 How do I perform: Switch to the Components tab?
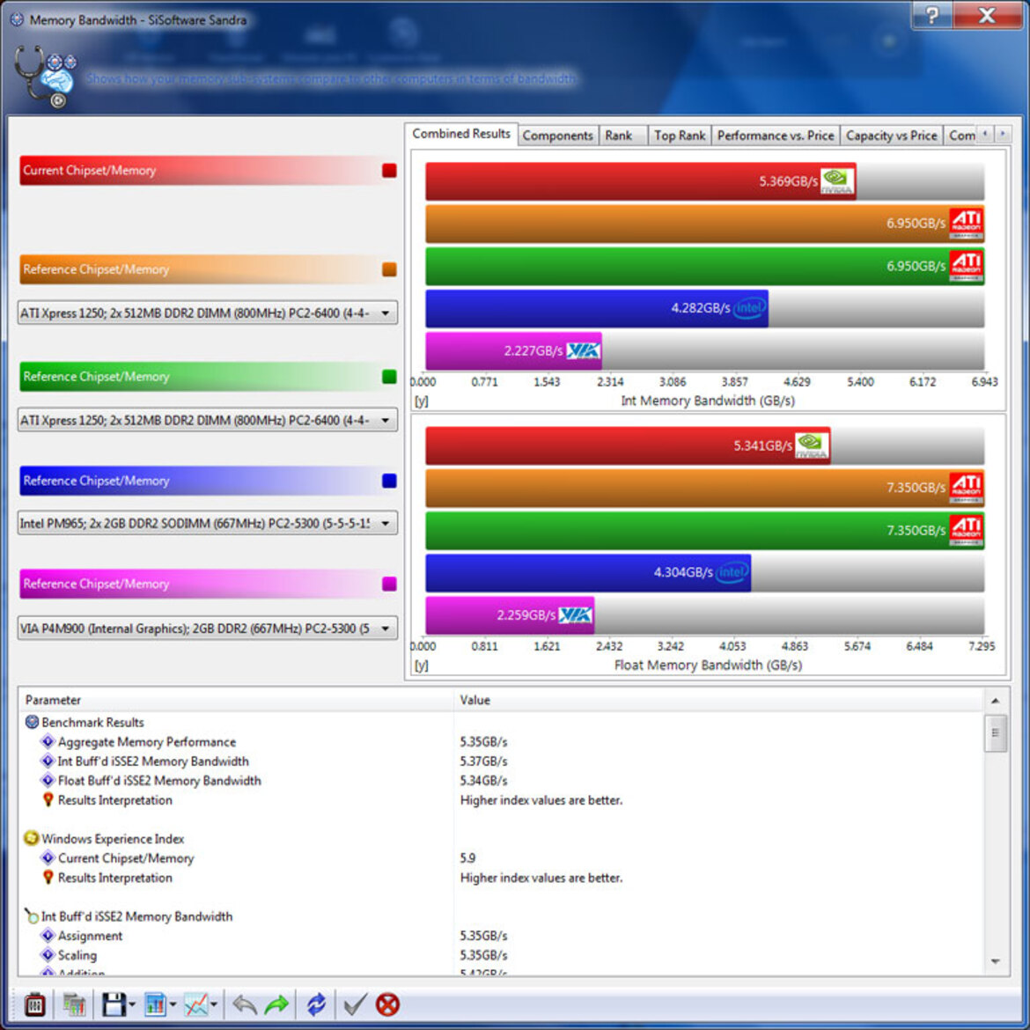click(x=558, y=136)
